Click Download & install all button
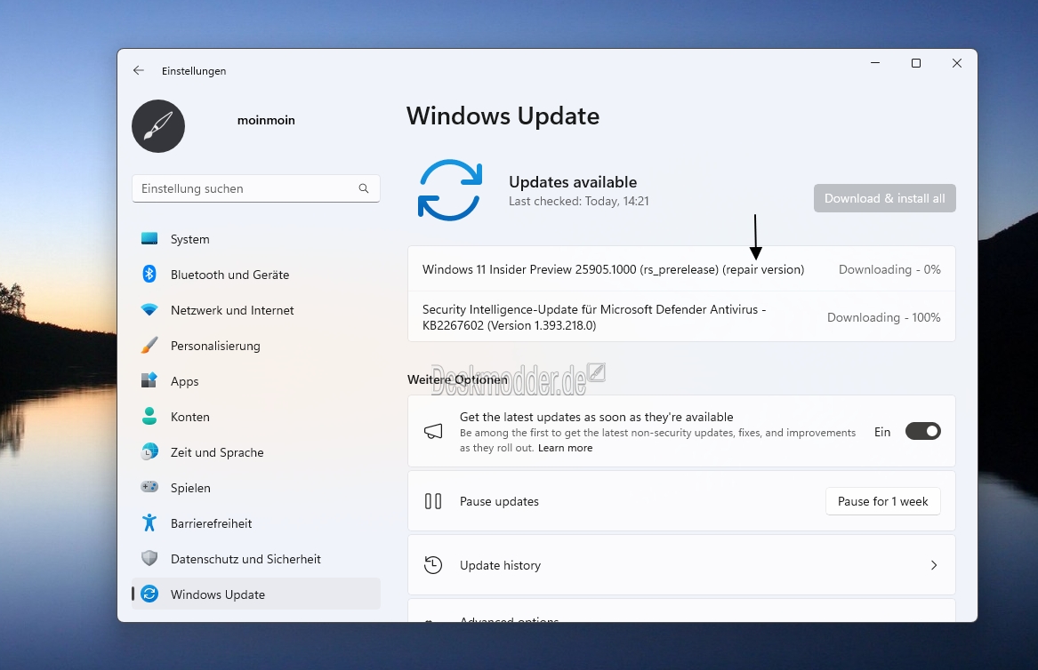This screenshot has width=1038, height=670. (x=884, y=198)
